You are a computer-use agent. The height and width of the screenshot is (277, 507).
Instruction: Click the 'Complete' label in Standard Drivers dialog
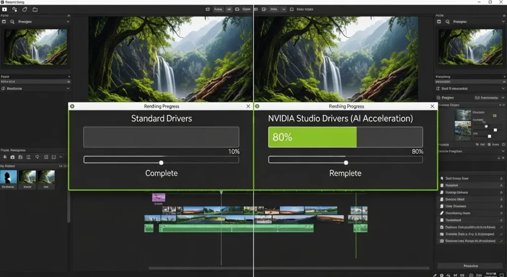pyautogui.click(x=161, y=173)
